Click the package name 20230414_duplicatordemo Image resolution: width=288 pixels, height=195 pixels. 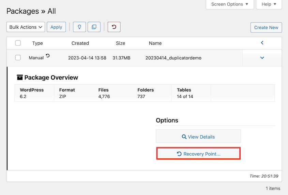173,58
